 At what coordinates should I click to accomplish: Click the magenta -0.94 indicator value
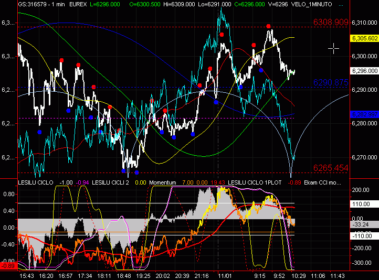(82, 182)
